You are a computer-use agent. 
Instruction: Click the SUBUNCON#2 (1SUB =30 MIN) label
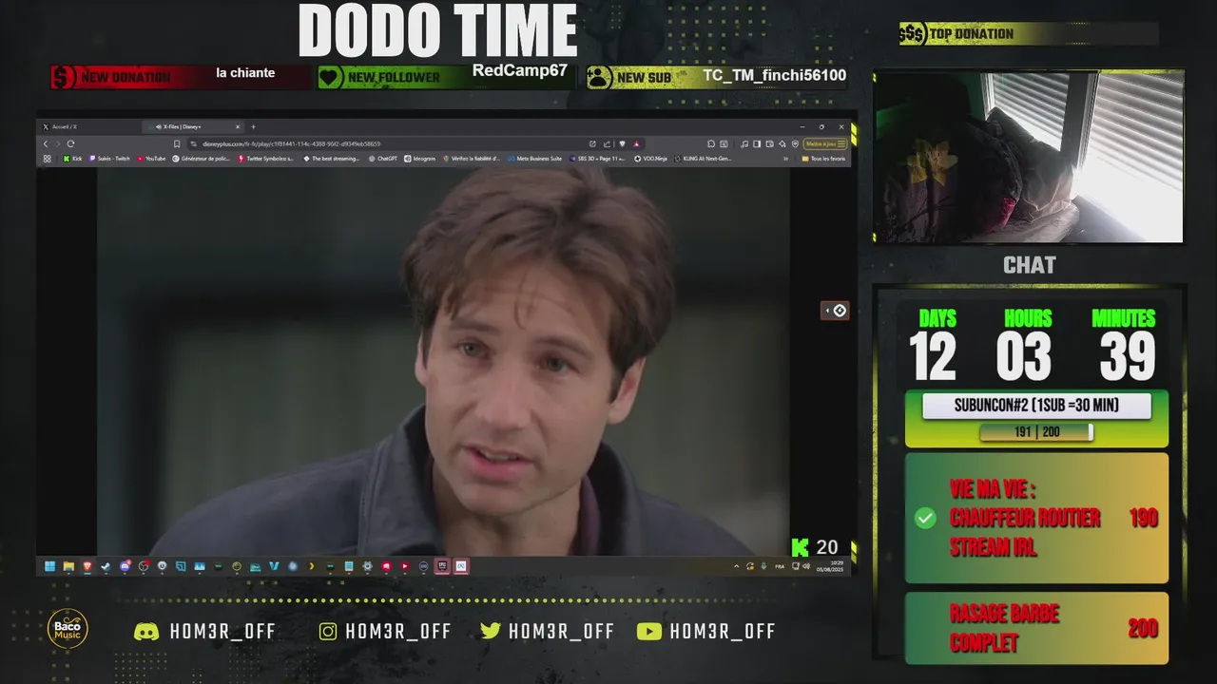point(1036,406)
